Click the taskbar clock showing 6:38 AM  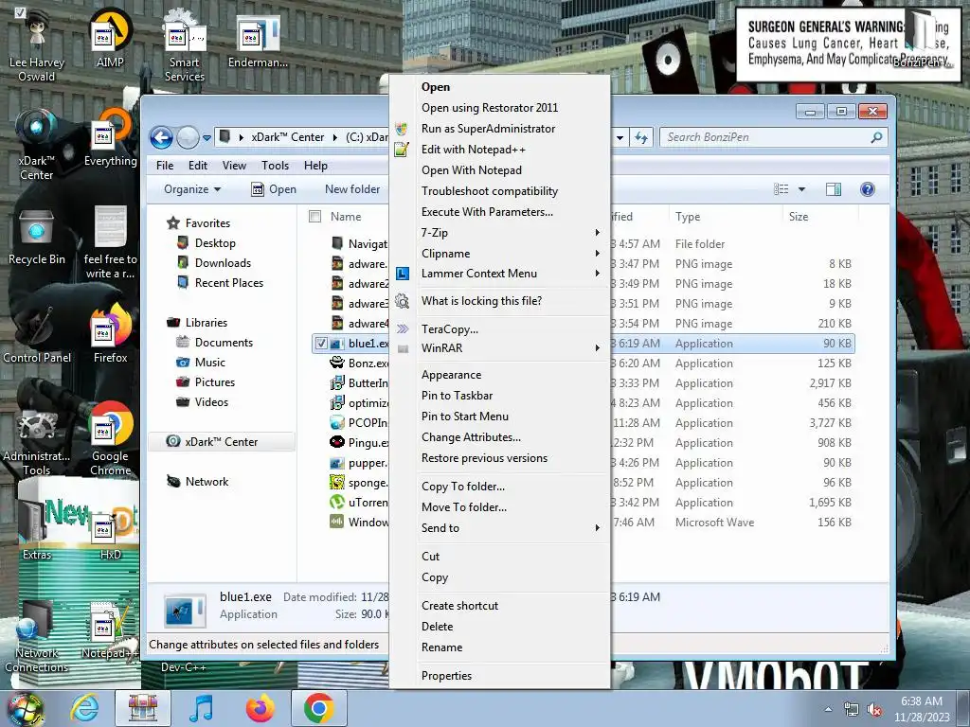pyautogui.click(x=922, y=708)
